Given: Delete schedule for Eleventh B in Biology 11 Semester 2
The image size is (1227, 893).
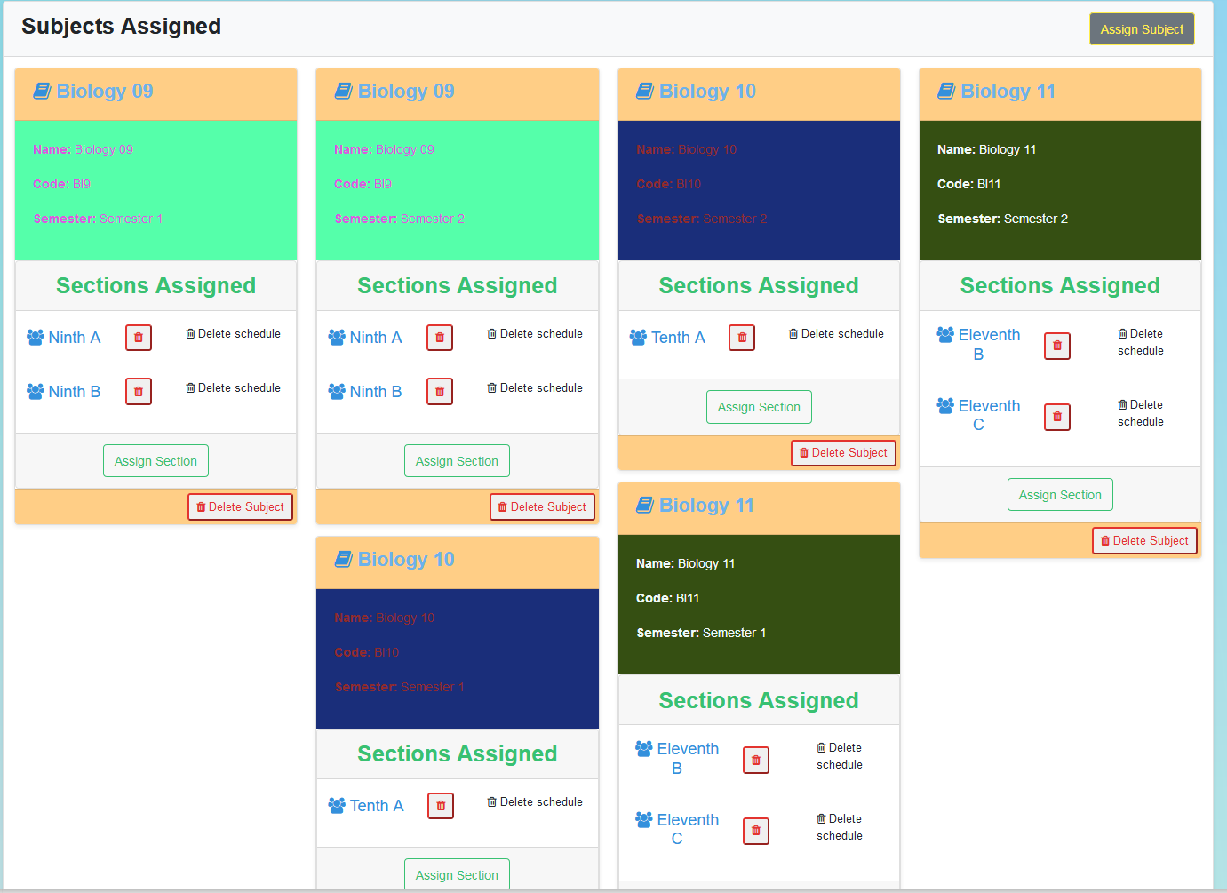Looking at the screenshot, I should 1140,342.
